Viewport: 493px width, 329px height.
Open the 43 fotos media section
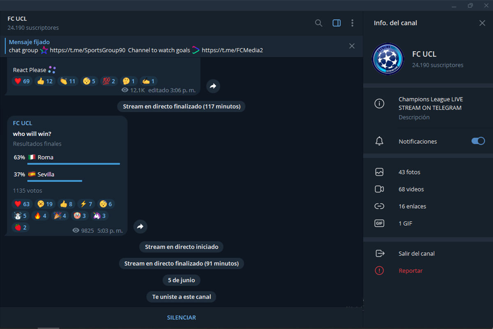(x=409, y=172)
